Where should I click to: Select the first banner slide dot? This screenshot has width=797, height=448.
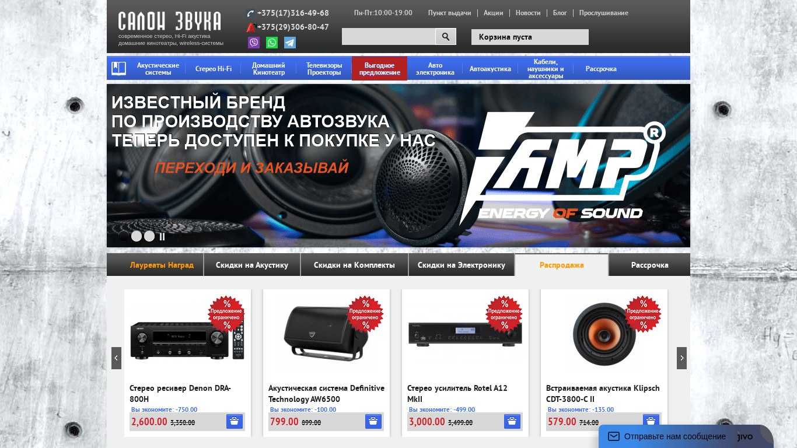click(x=124, y=236)
